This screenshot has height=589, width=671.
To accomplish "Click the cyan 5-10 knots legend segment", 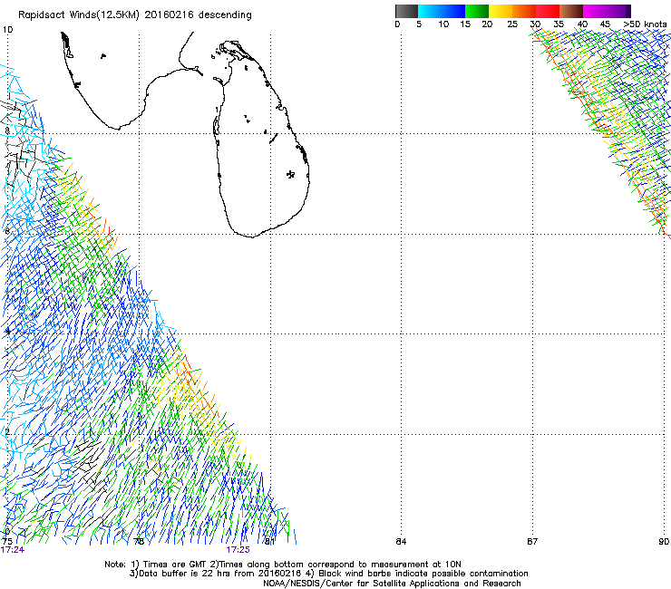I will tap(430, 11).
